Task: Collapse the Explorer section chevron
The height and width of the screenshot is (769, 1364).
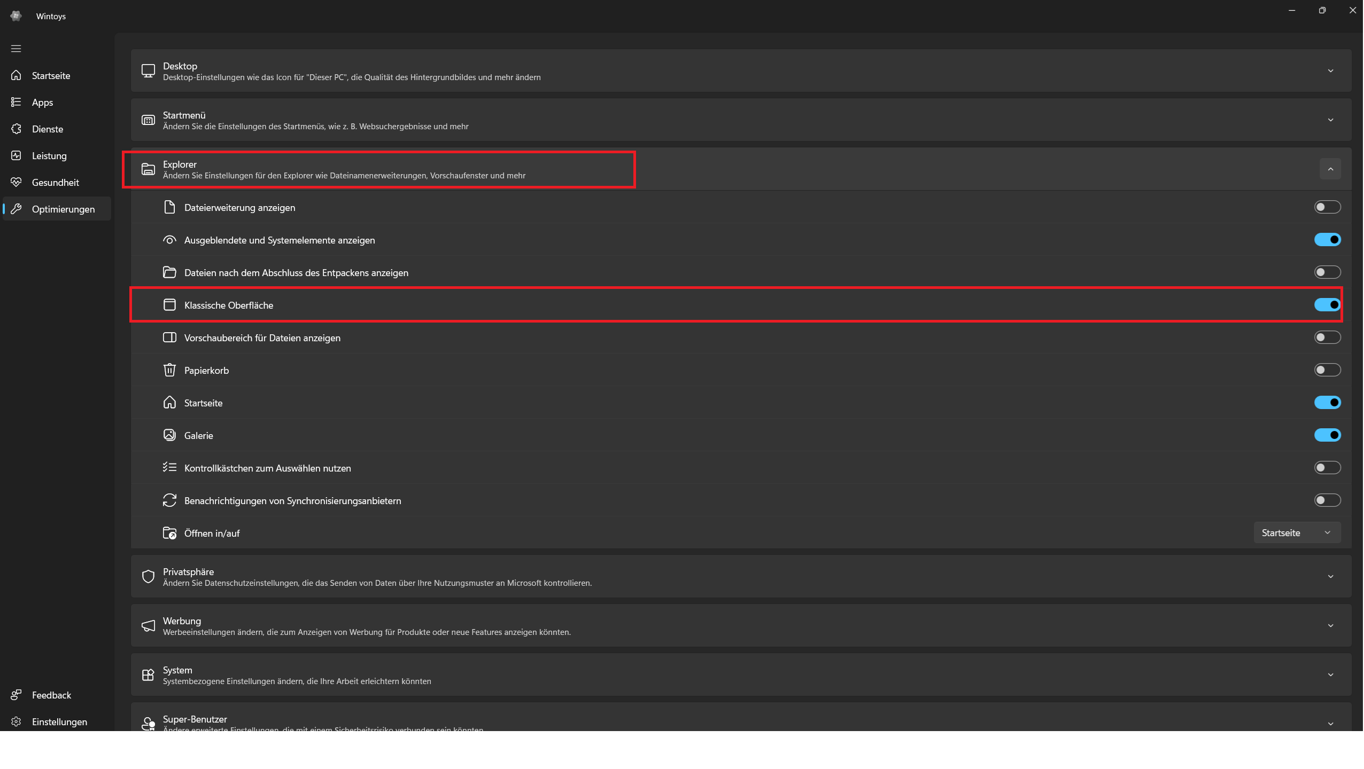Action: [1330, 169]
